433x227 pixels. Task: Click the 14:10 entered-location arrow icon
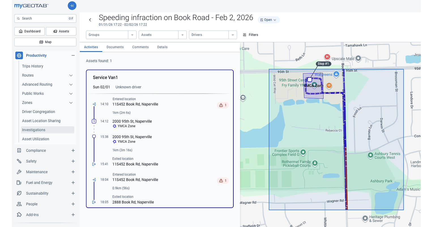pos(94,104)
